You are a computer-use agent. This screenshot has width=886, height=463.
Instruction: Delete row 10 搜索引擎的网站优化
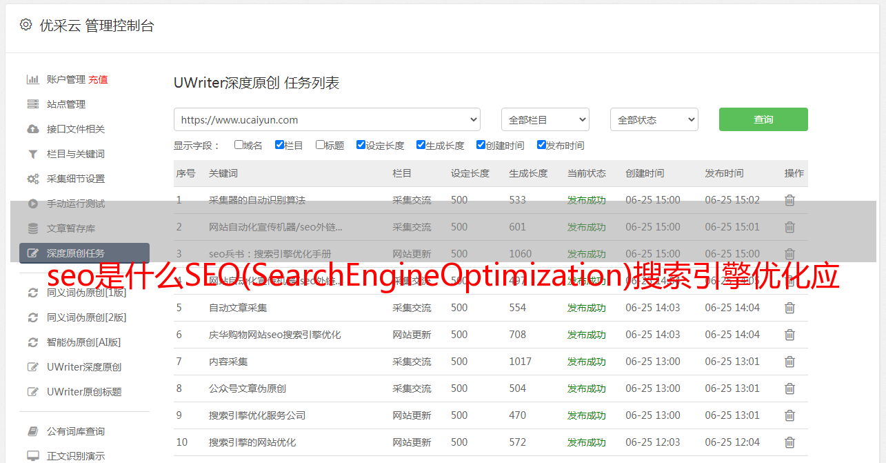pyautogui.click(x=790, y=442)
